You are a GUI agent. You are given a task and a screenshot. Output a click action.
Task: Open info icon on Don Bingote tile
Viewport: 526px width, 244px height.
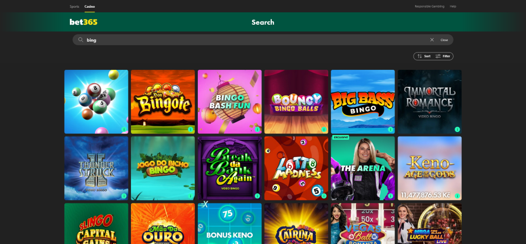[x=190, y=129]
